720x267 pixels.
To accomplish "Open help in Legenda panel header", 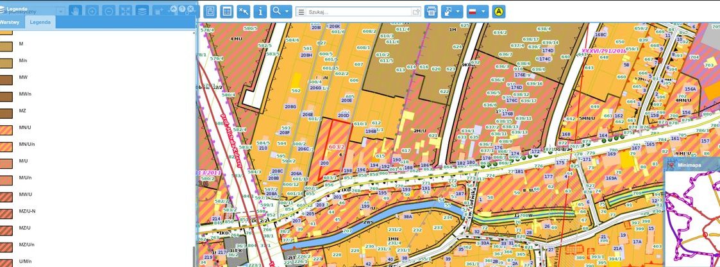I will coord(182,9).
